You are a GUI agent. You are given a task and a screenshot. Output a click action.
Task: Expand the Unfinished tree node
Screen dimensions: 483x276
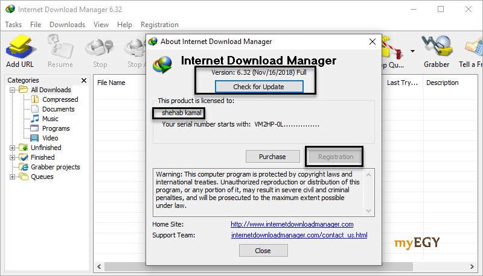[12, 148]
